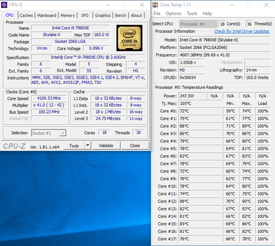Screen dimensions: 275x246
Task: Click the Name field Intel Core i9 7980XE
Action: pyautogui.click(x=70, y=28)
